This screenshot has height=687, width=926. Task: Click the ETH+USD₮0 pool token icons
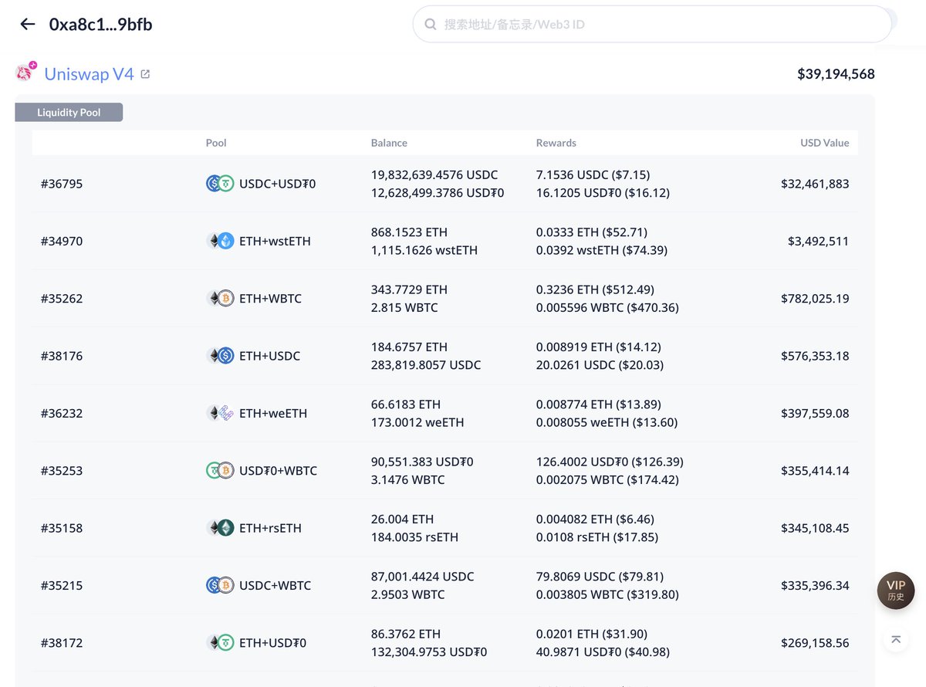tap(220, 642)
